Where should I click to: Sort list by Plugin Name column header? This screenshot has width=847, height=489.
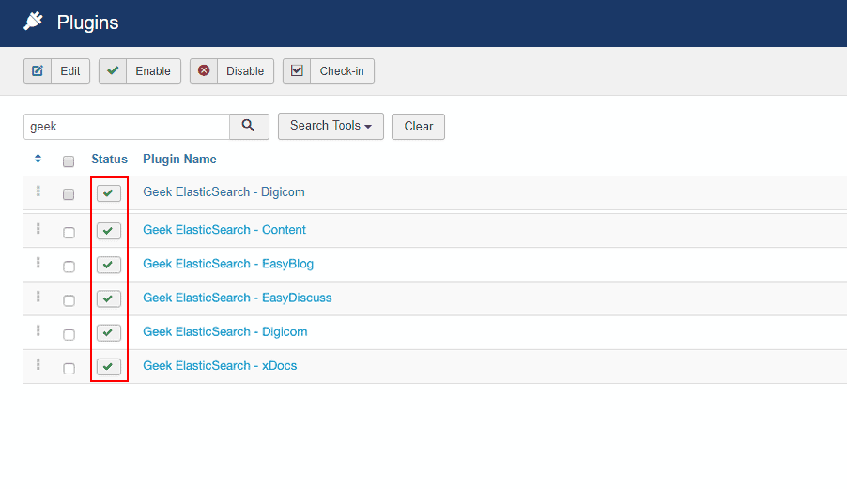179,160
